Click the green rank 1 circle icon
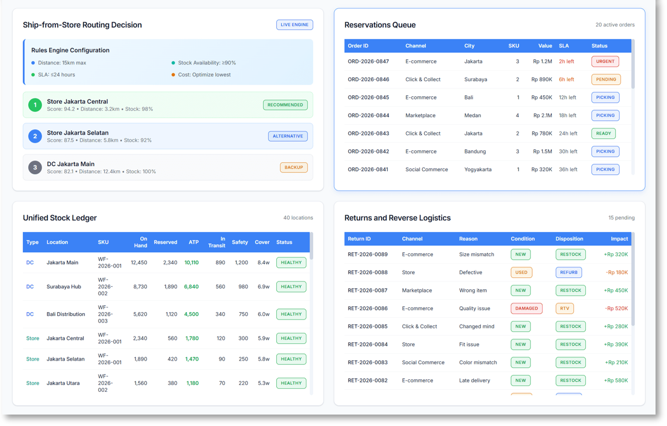The image size is (667, 426). pos(35,105)
